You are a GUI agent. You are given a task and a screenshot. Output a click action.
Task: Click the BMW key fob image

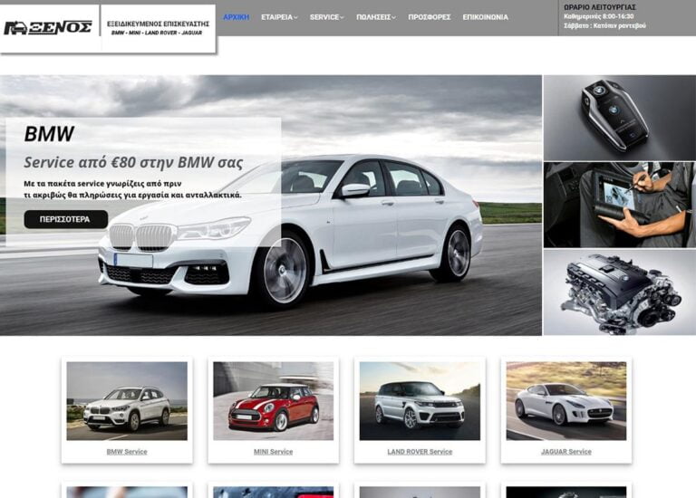pyautogui.click(x=619, y=117)
